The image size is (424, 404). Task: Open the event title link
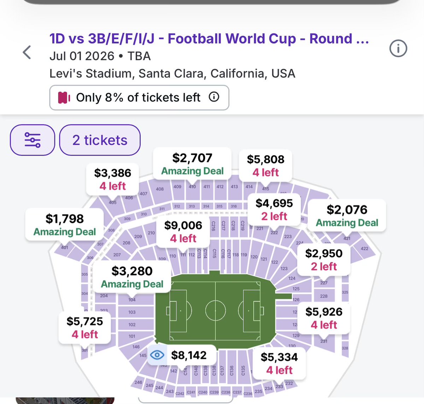pos(209,39)
